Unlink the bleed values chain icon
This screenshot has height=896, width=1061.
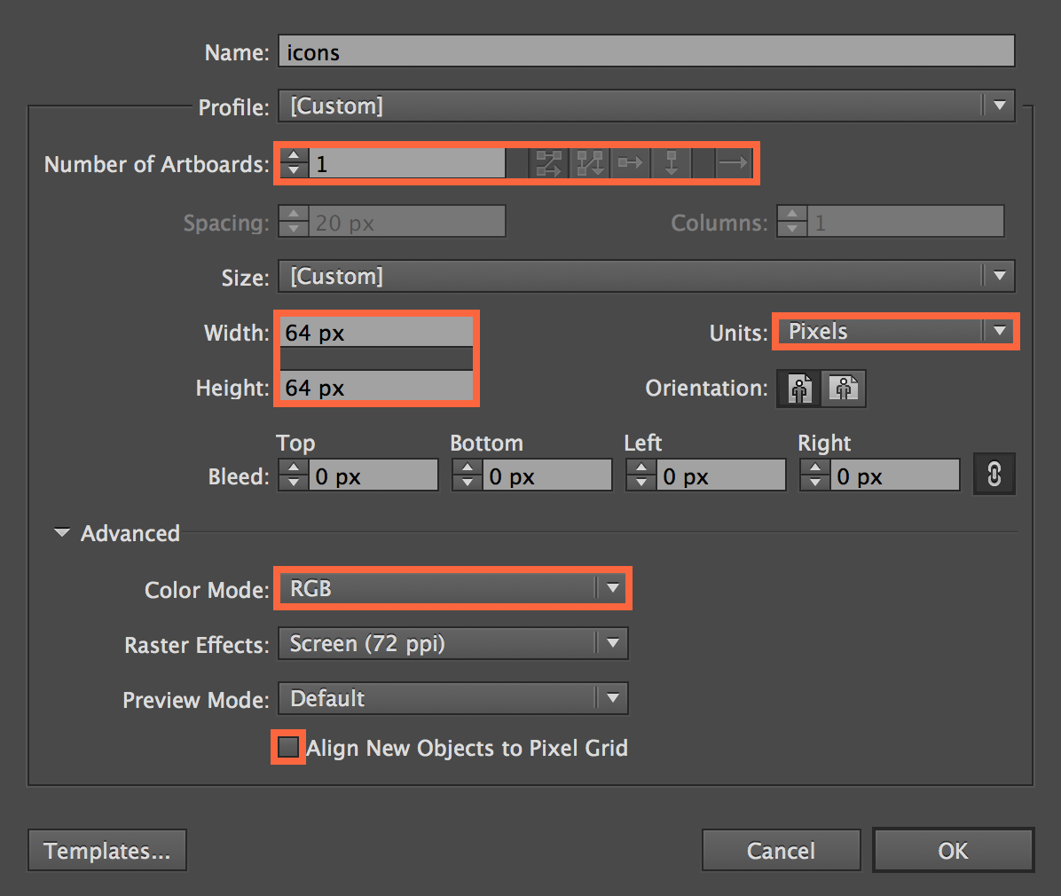(994, 474)
